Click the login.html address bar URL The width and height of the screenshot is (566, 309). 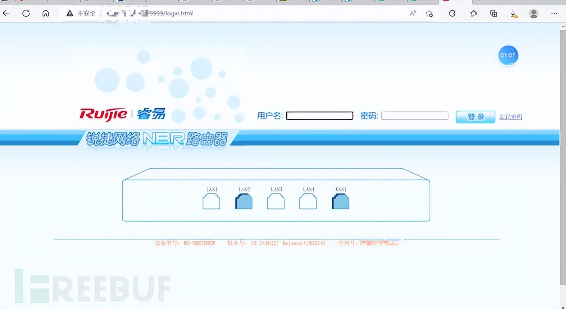tap(150, 14)
